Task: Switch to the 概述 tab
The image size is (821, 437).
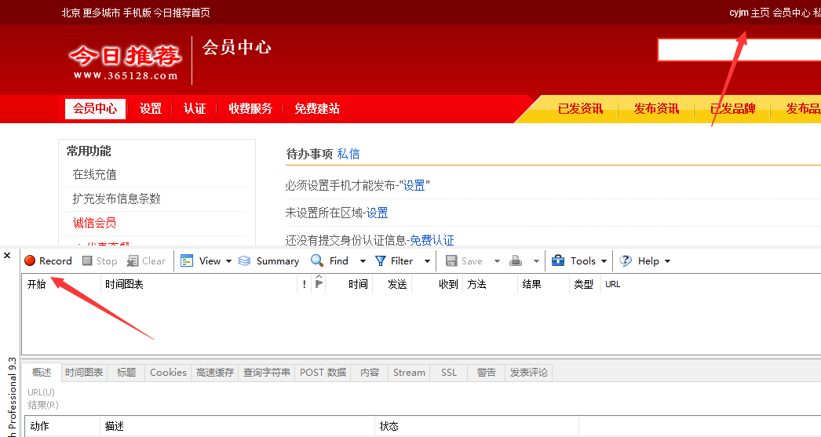Action: click(42, 372)
